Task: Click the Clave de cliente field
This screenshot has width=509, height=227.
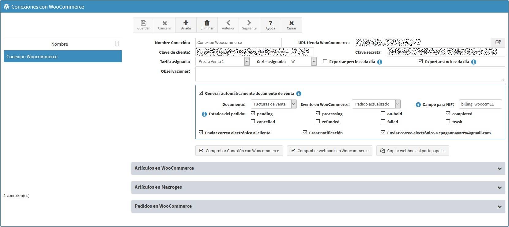Action: (x=254, y=52)
